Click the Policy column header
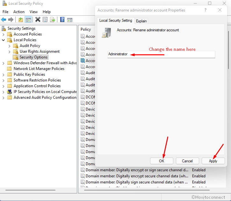 click(86, 29)
